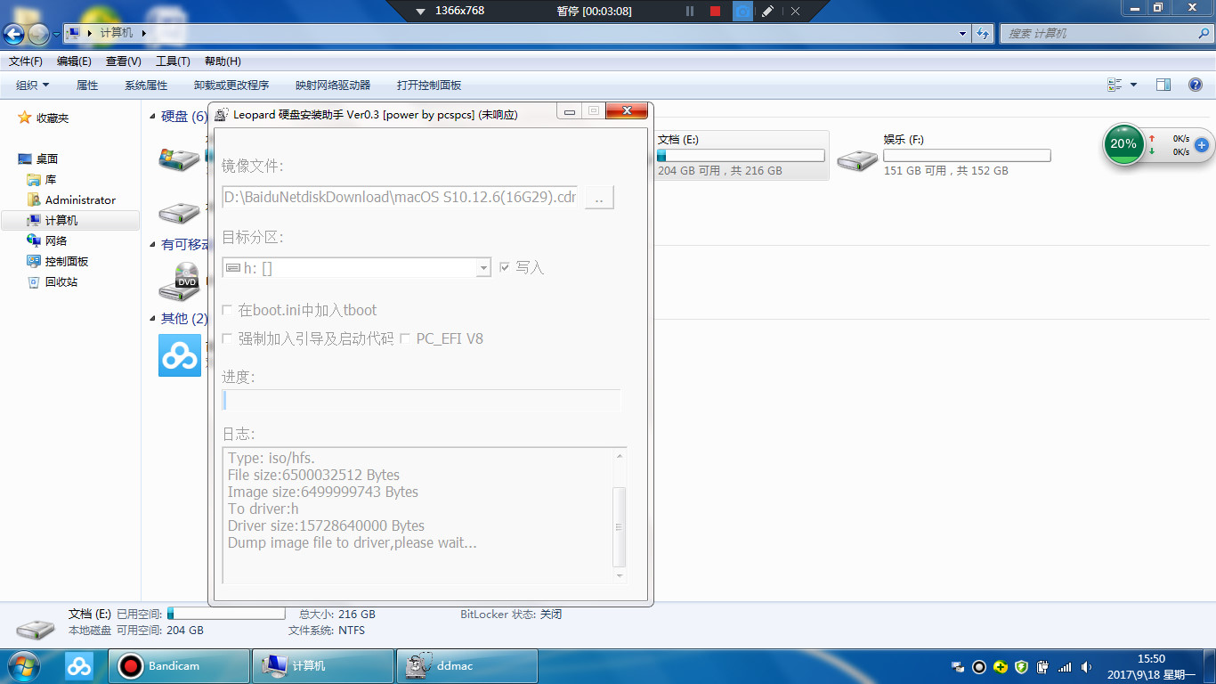Open the 工具(T) menu
The image size is (1216, 684).
(x=173, y=61)
